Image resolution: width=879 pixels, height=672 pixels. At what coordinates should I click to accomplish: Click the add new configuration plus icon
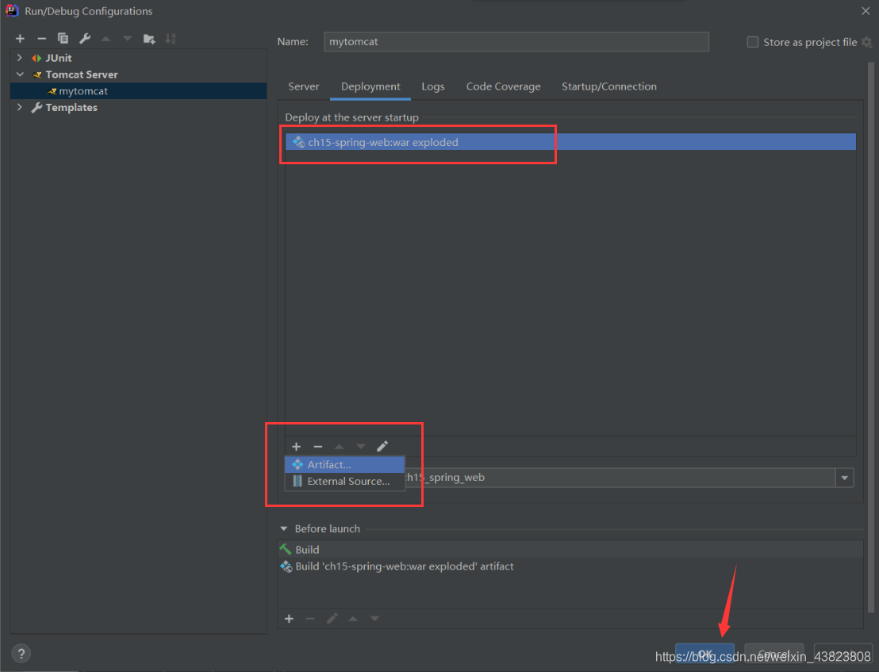tap(20, 39)
